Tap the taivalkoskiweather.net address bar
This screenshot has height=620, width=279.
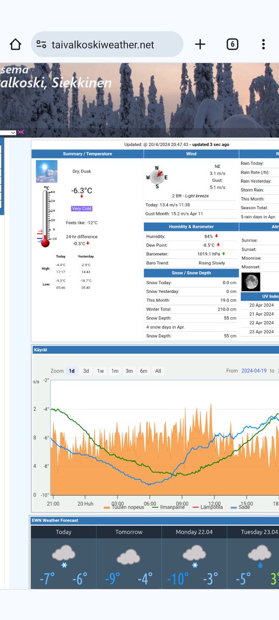[107, 45]
